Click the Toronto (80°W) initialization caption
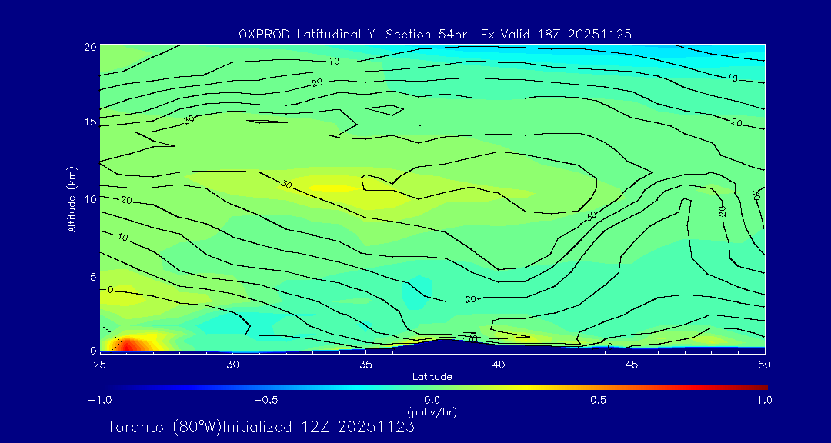 pos(261,427)
